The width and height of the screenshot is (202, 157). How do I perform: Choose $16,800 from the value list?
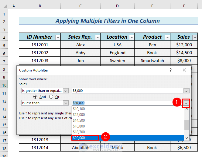coord(79,126)
